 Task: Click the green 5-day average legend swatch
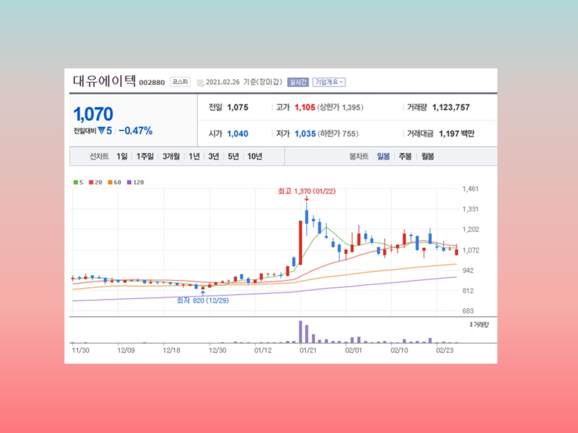(75, 182)
